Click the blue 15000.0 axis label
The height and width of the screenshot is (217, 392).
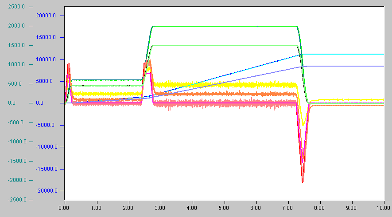point(46,37)
